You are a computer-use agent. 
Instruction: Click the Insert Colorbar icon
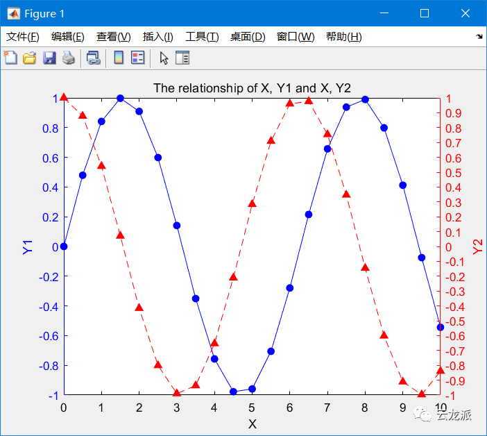pos(119,58)
